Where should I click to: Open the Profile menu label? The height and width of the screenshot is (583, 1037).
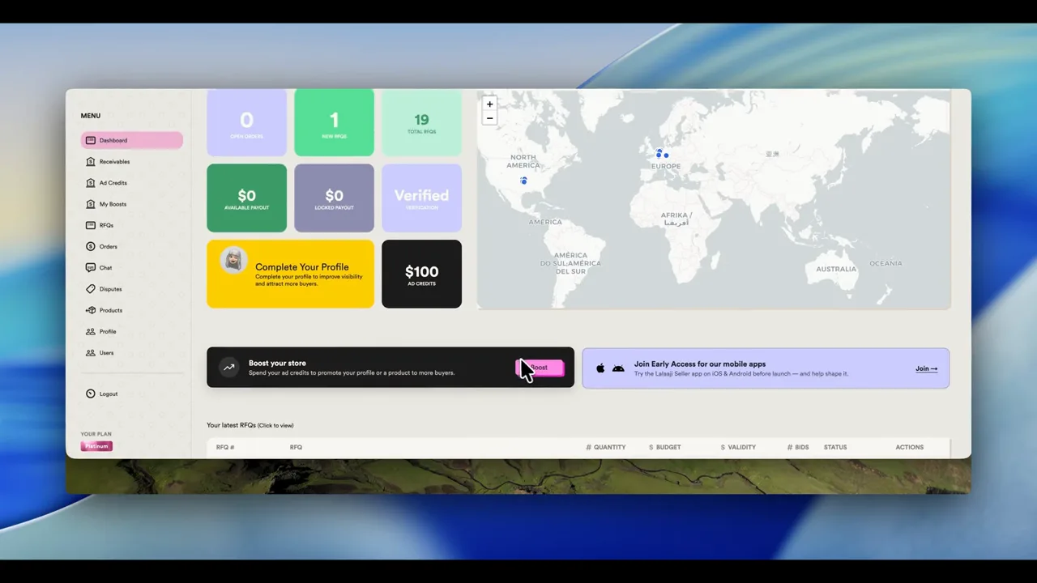pos(108,331)
